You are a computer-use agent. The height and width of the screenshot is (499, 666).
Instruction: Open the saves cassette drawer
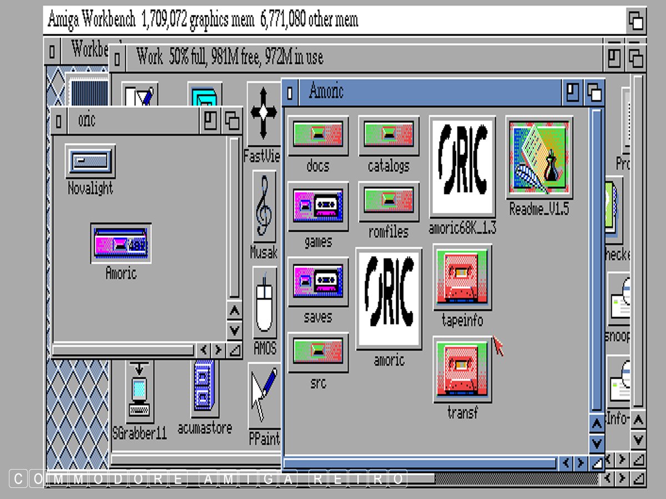(x=318, y=282)
